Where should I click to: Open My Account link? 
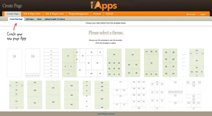pos(191,14)
